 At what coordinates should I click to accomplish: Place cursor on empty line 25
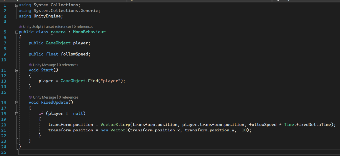point(100,152)
